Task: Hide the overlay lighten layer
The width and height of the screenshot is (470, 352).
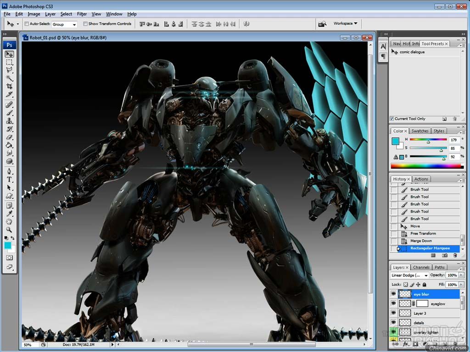Action: click(393, 332)
